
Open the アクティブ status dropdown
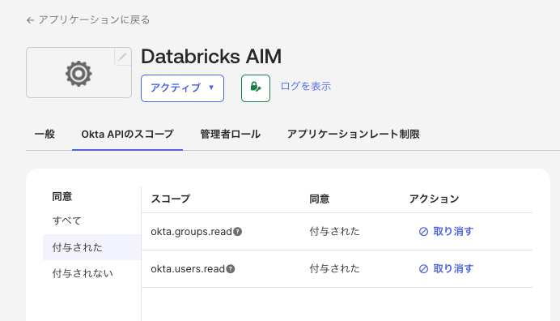pyautogui.click(x=182, y=88)
